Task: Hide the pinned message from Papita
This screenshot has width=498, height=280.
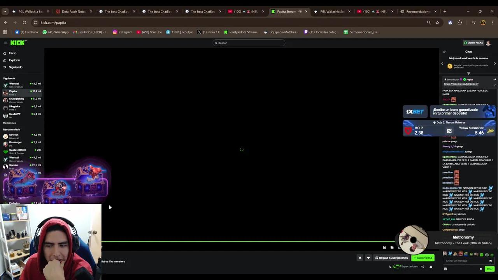Action: [x=494, y=80]
